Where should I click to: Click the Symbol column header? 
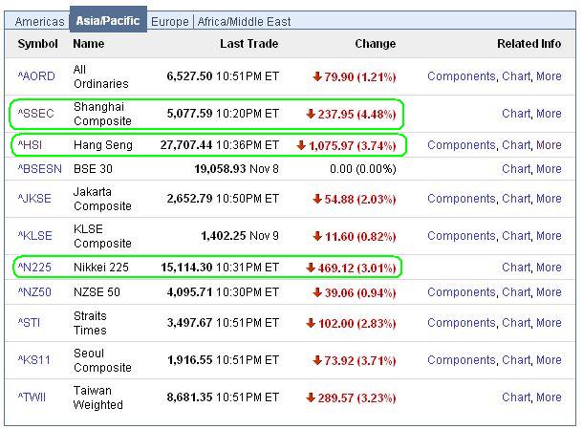point(38,44)
